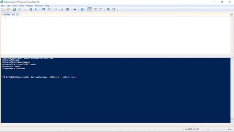Screen dimensions: 234x132
Task: Click the console prompt after 'select name,'
Action: (x=78, y=77)
